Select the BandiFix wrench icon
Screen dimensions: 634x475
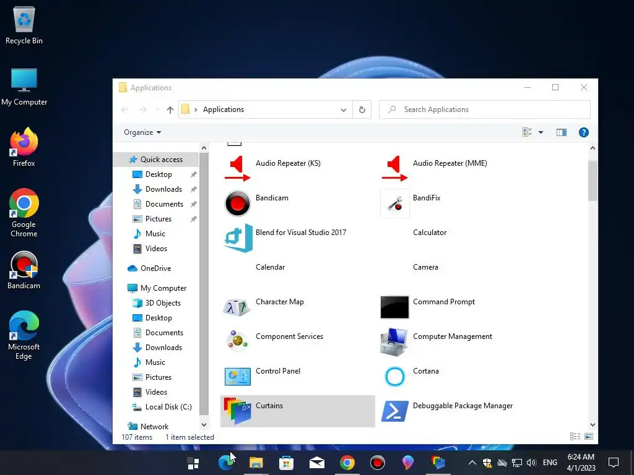[x=394, y=203]
